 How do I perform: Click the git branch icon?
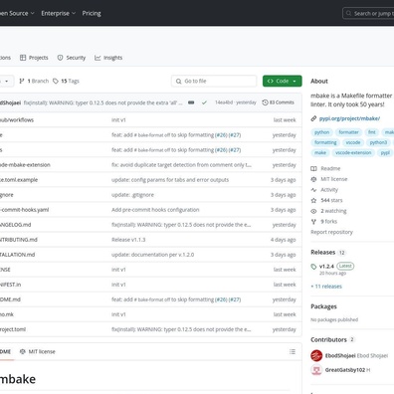(22, 81)
